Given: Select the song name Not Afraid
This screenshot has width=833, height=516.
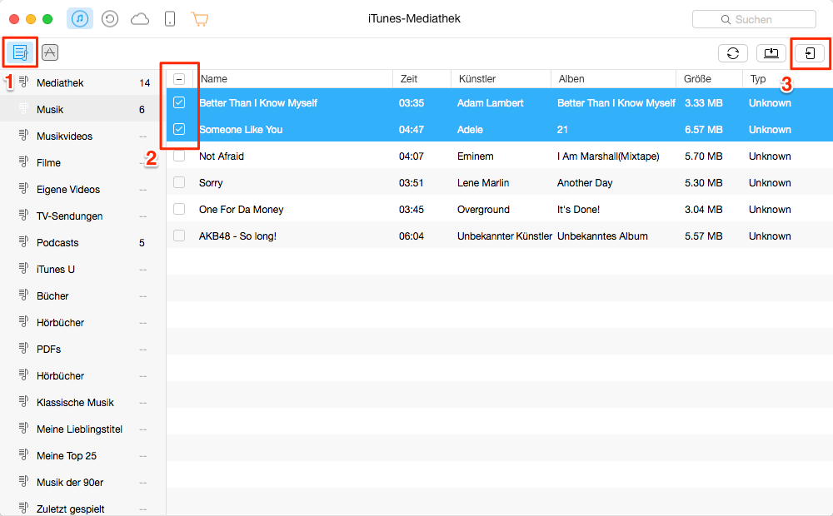Looking at the screenshot, I should pyautogui.click(x=222, y=156).
